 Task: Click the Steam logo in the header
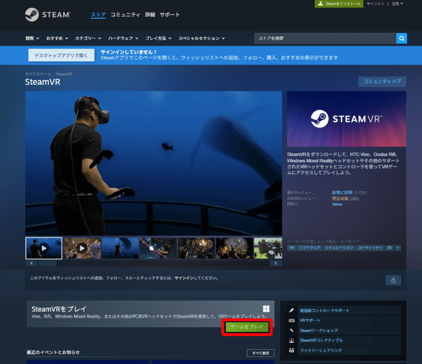click(48, 14)
